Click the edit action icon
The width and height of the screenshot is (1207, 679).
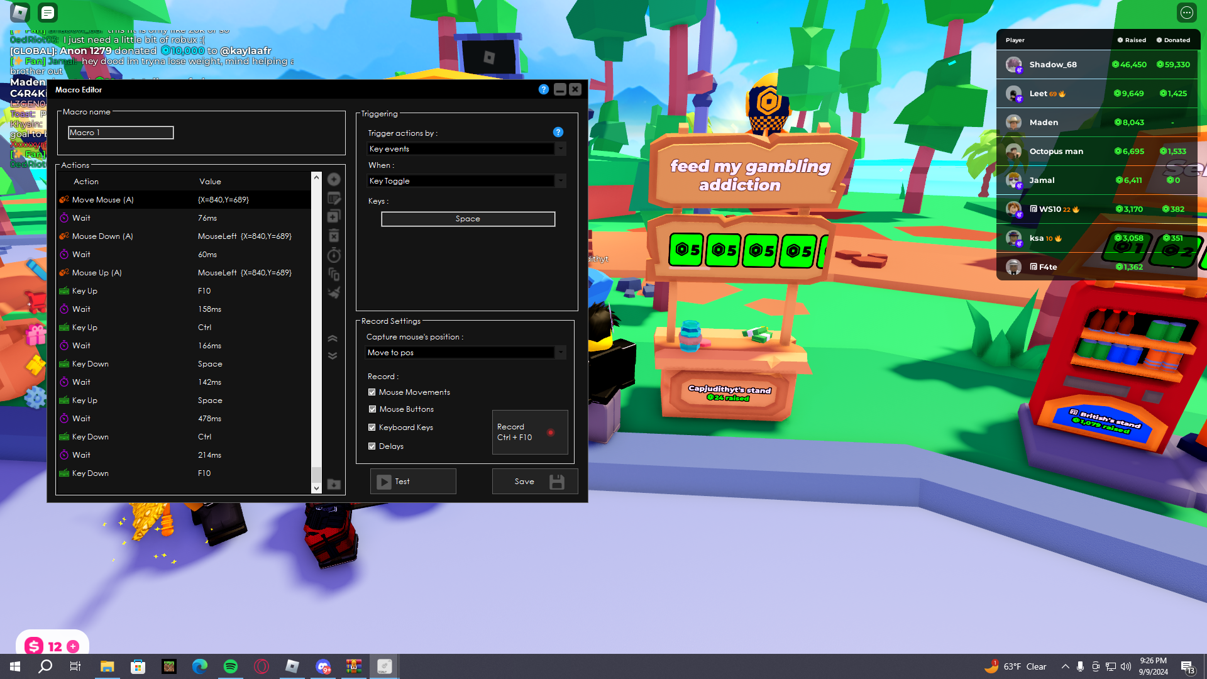tap(334, 199)
